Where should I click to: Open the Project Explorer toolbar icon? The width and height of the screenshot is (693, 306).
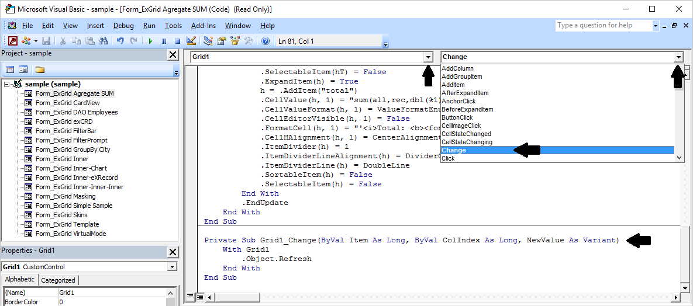point(208,41)
